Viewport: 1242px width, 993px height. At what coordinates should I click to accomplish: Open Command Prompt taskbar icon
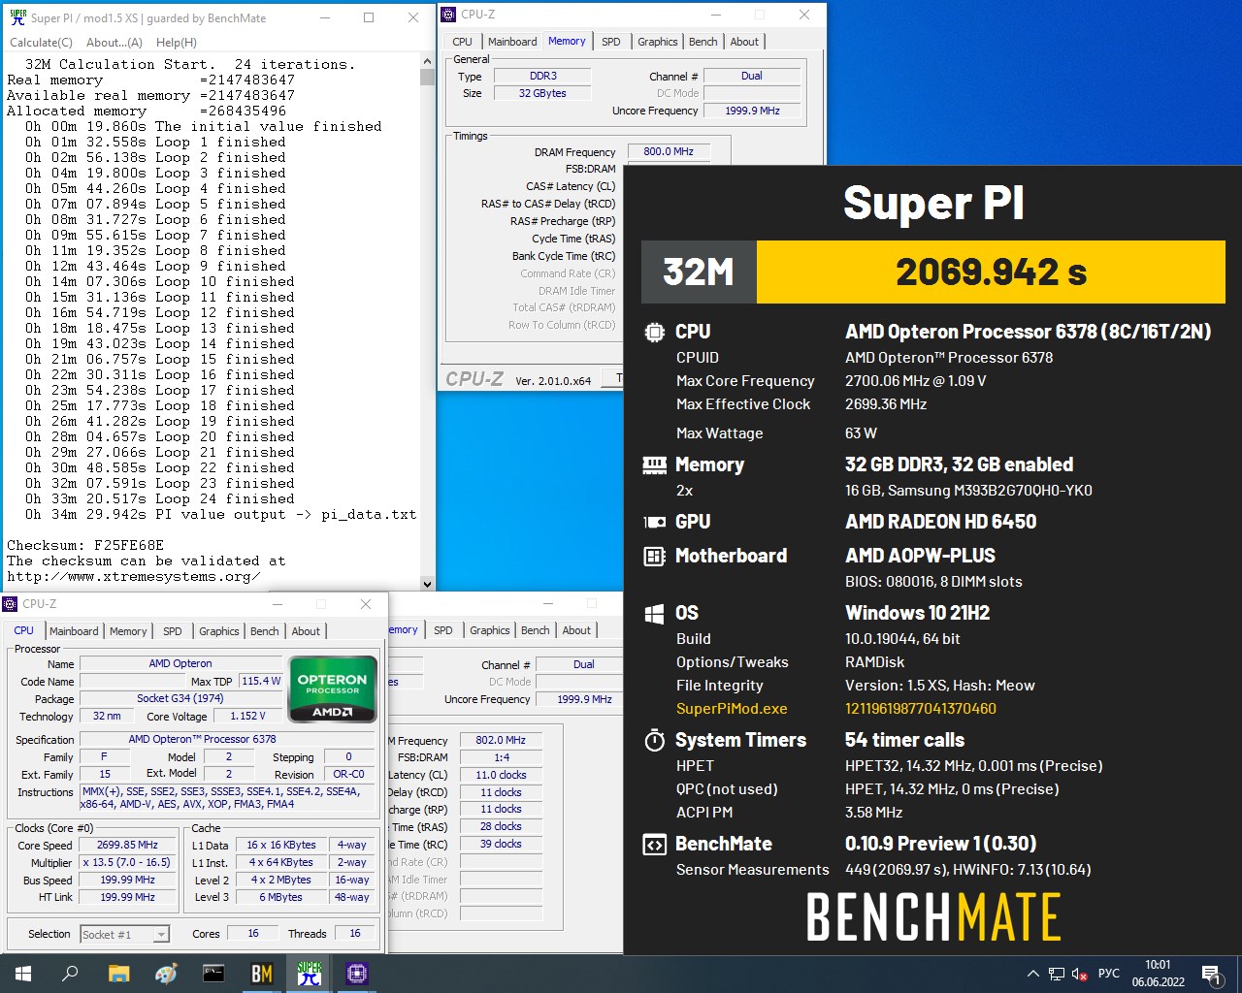(213, 974)
